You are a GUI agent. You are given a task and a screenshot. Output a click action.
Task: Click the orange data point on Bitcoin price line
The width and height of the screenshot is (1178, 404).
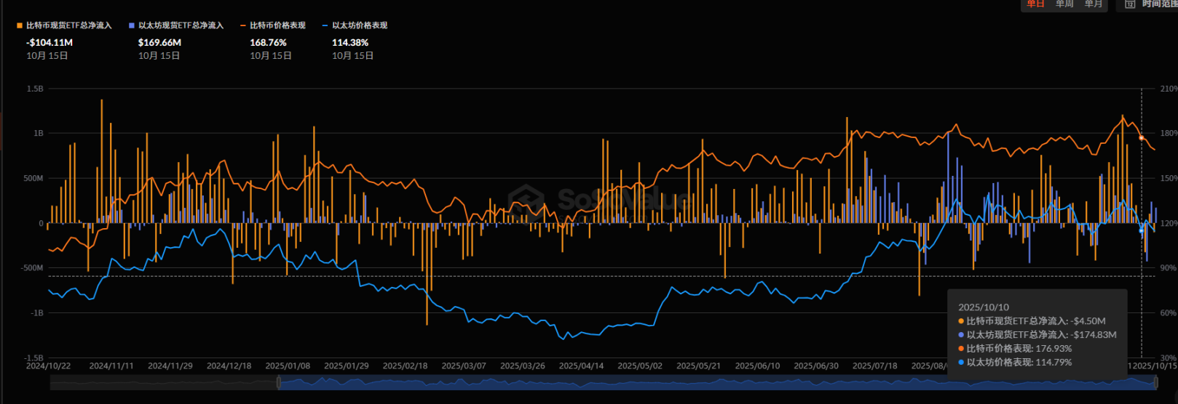point(1141,137)
